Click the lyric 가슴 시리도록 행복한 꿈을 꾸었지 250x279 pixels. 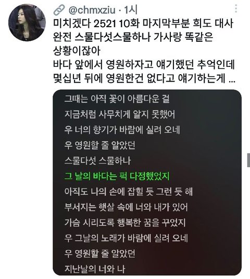tap(125, 223)
